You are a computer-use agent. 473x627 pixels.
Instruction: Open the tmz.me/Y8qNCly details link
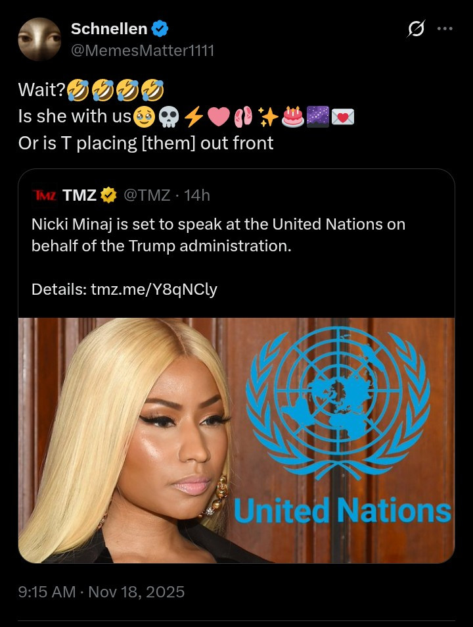[154, 289]
